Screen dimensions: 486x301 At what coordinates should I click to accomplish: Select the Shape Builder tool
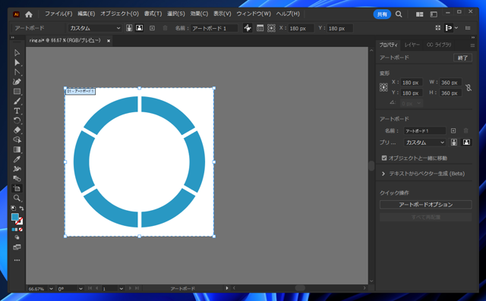click(17, 140)
